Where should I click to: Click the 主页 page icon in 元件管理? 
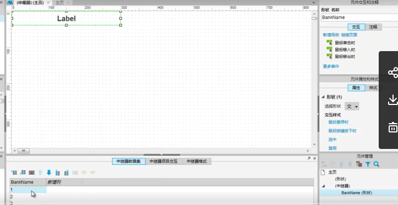tap(322, 172)
